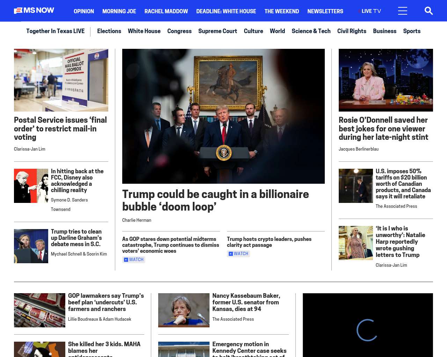447x357 pixels.
Task: Open Together In Texas LIVE link
Action: (x=56, y=31)
